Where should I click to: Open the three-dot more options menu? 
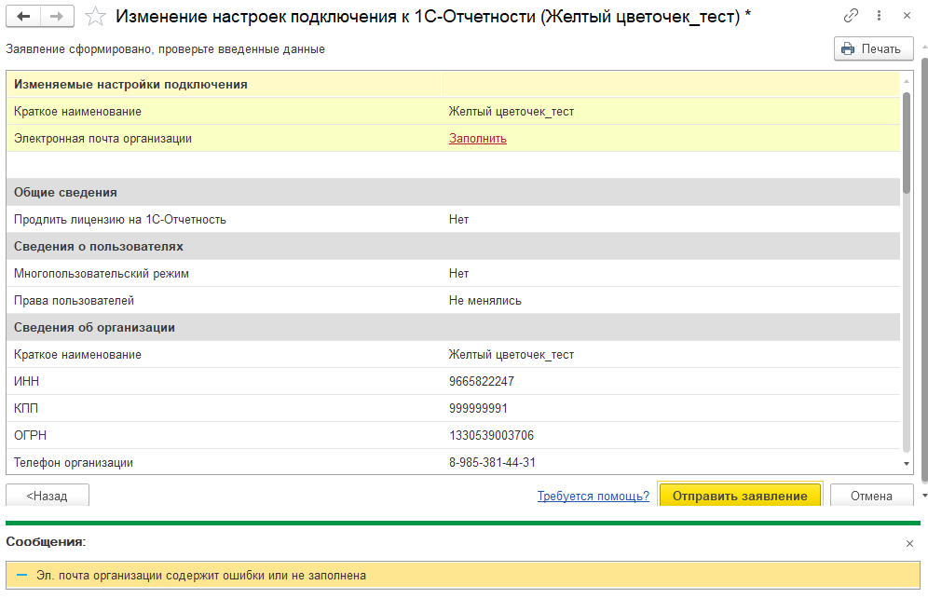[879, 16]
